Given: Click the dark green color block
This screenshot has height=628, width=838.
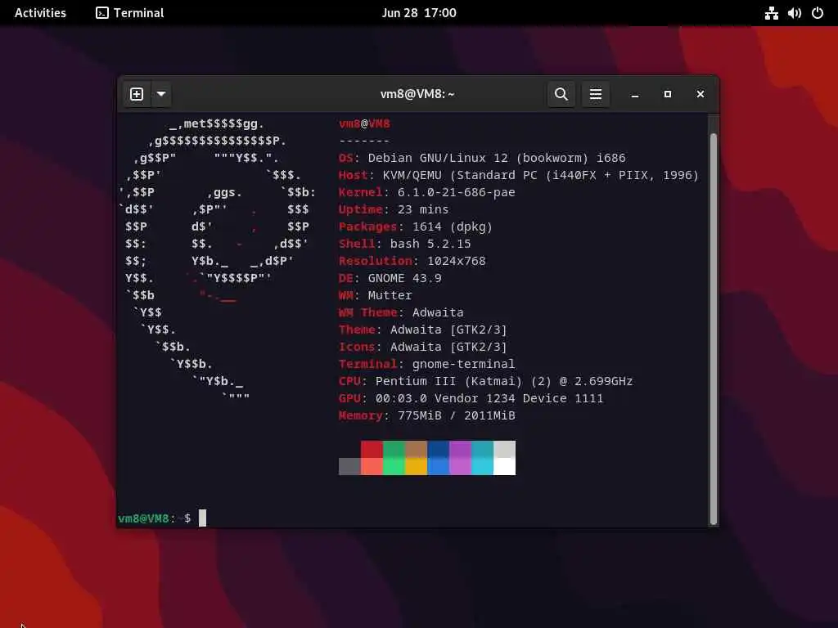Looking at the screenshot, I should tap(394, 449).
